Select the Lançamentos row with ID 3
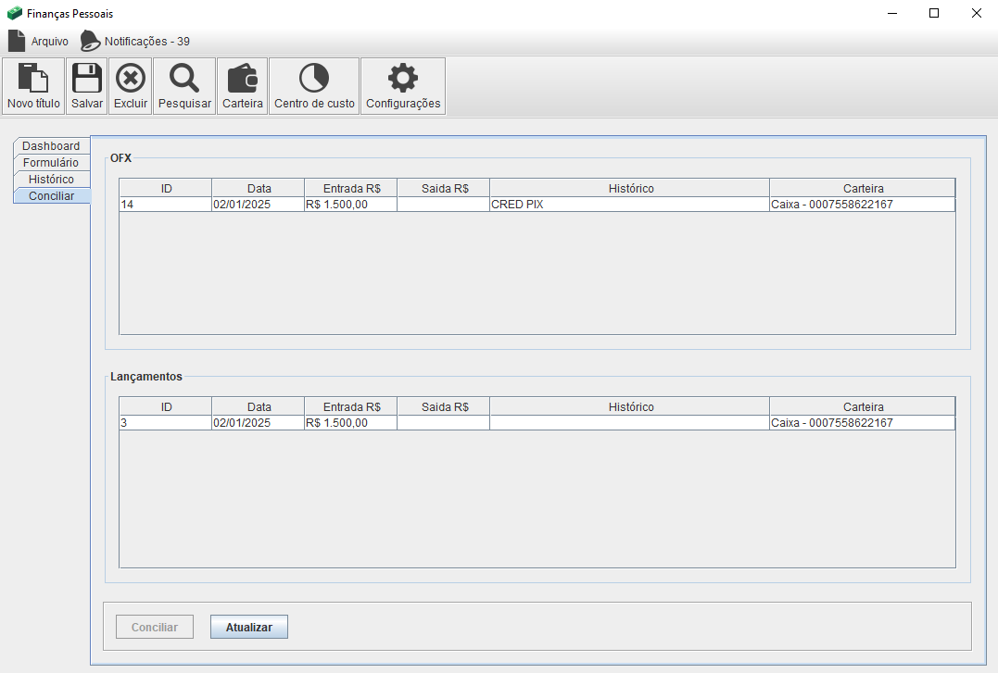 pyautogui.click(x=166, y=423)
